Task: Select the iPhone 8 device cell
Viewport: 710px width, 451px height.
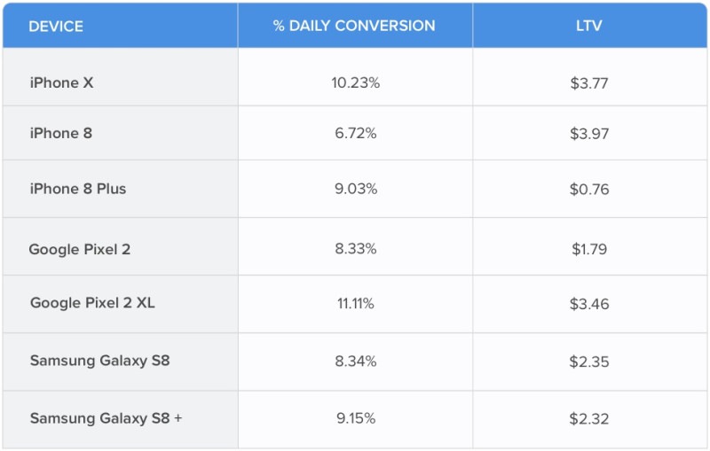Action: [x=60, y=133]
